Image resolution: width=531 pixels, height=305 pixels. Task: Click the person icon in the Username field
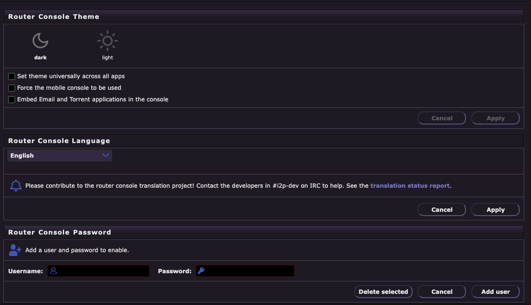tap(52, 270)
